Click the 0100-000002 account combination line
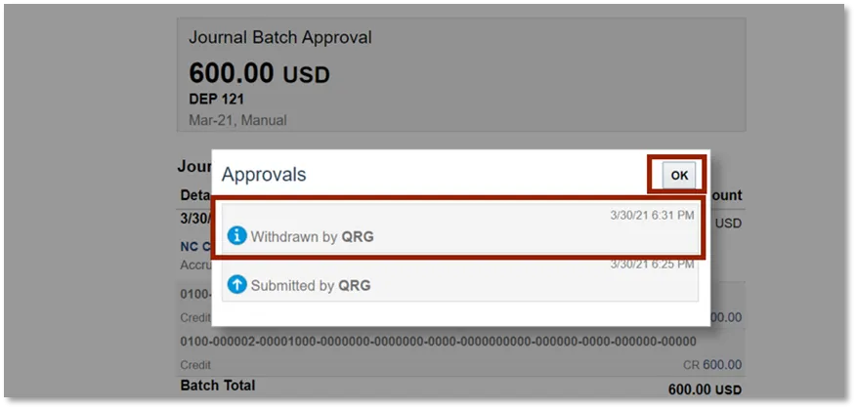Screen dimensions: 856x409 (x=438, y=342)
